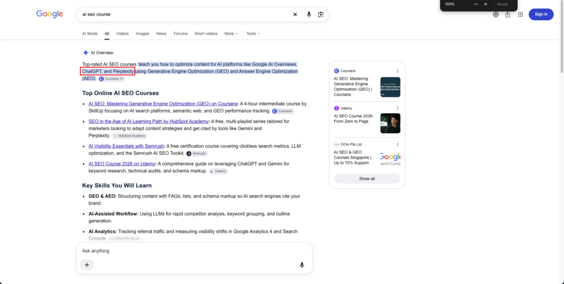Open SEO in the Age of AI HubSpot link
The width and height of the screenshot is (564, 284).
click(x=149, y=121)
